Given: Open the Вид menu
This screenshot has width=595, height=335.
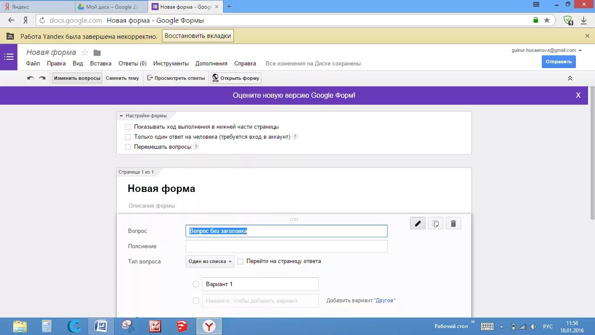Looking at the screenshot, I should click(78, 63).
